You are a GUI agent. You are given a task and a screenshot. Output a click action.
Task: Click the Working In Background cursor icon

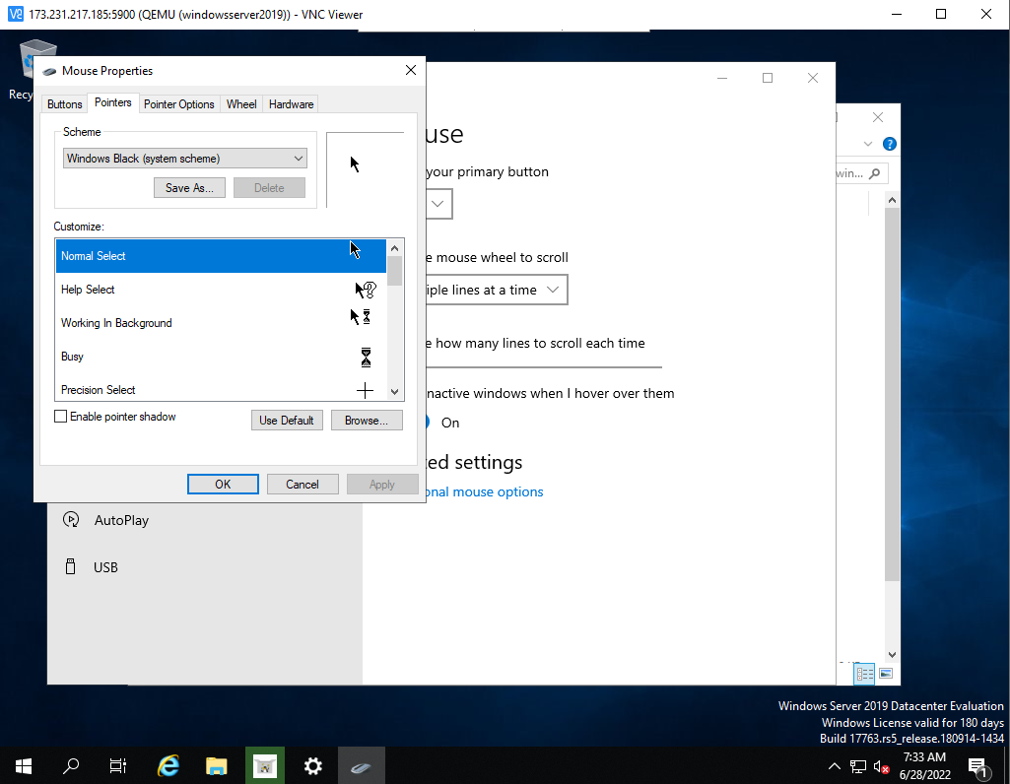pos(360,317)
